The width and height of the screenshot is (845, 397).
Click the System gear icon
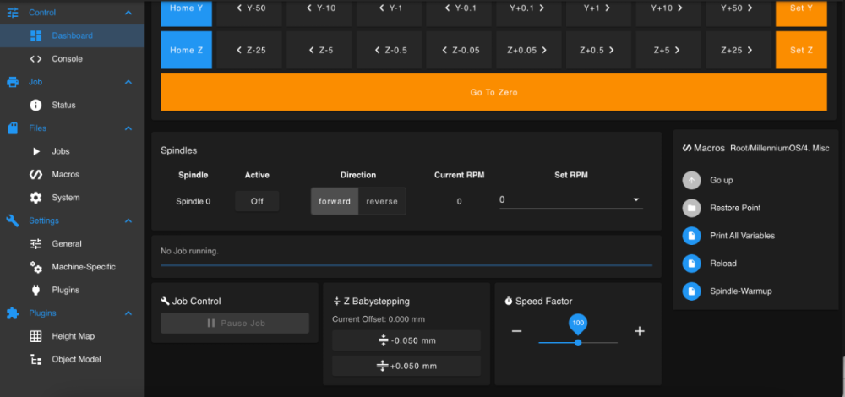point(35,198)
